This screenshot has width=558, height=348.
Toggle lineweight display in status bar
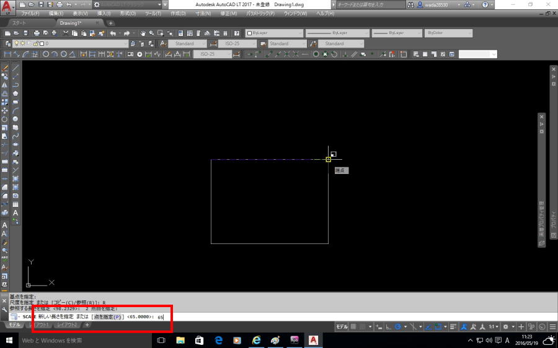click(x=453, y=326)
